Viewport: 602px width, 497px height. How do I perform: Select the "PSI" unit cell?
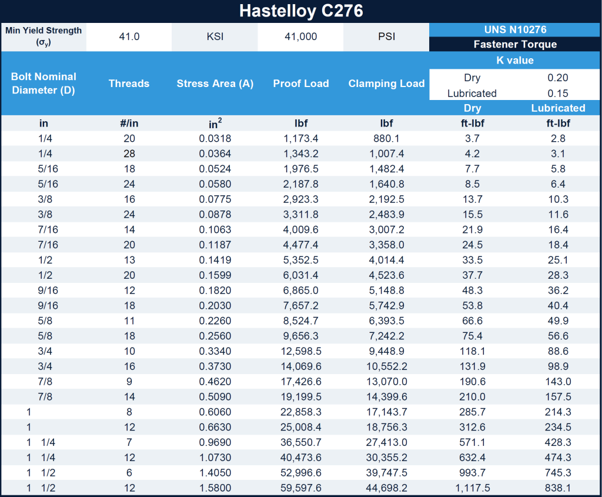point(387,36)
